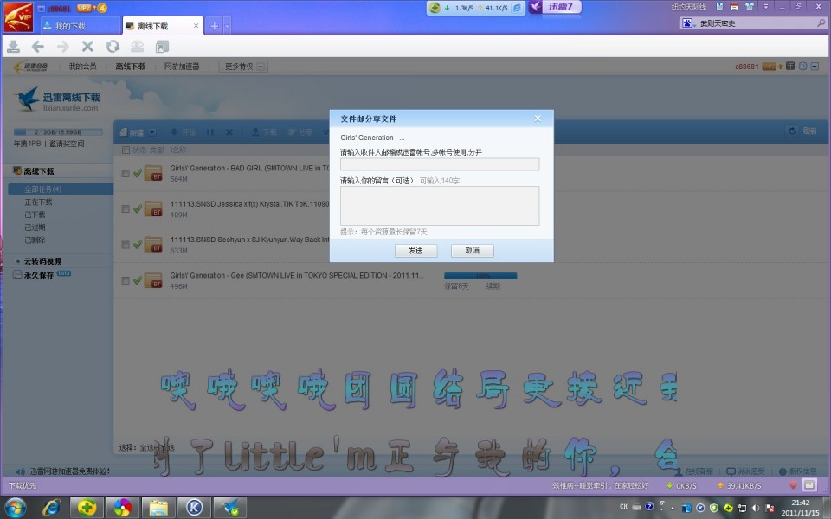Select 全部任务(4) in sidebar
This screenshot has width=831, height=519.
61,189
